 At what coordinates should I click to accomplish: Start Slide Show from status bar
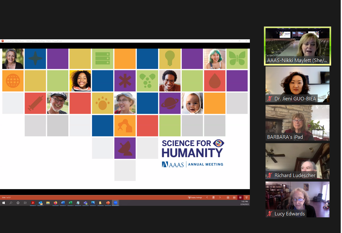[x=246, y=198]
